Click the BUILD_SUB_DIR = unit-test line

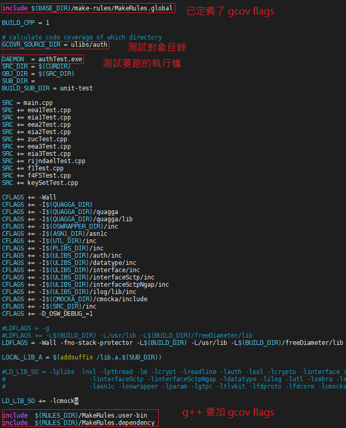tap(47, 88)
